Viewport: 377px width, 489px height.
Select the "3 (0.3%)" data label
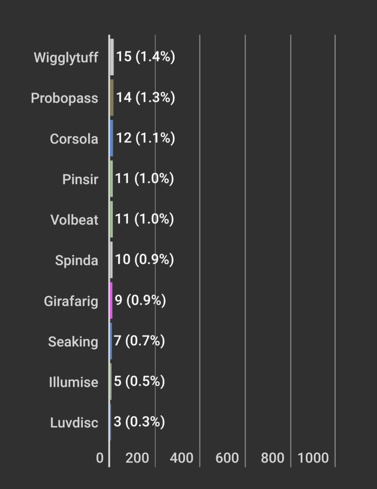139,421
